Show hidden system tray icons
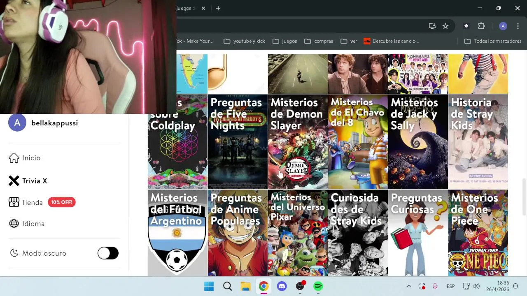The height and width of the screenshot is (296, 527). [408, 286]
